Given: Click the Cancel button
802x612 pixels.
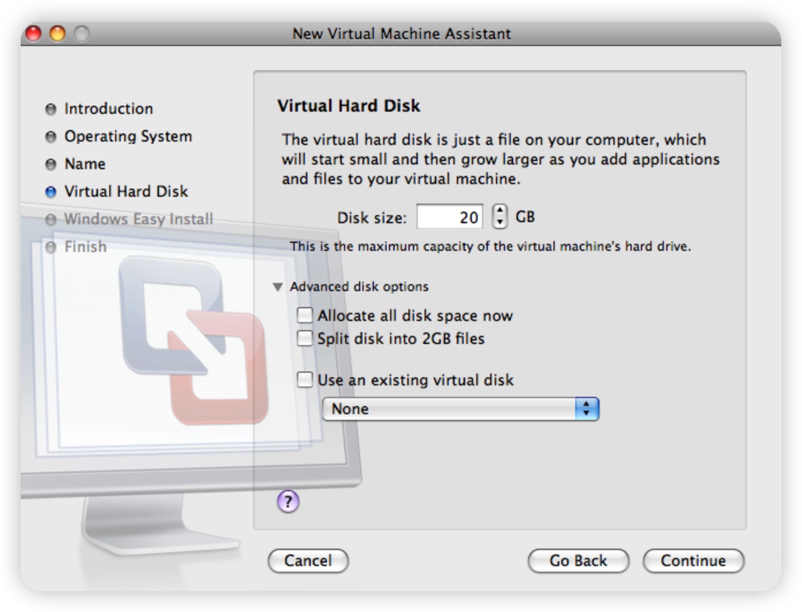Looking at the screenshot, I should (308, 560).
